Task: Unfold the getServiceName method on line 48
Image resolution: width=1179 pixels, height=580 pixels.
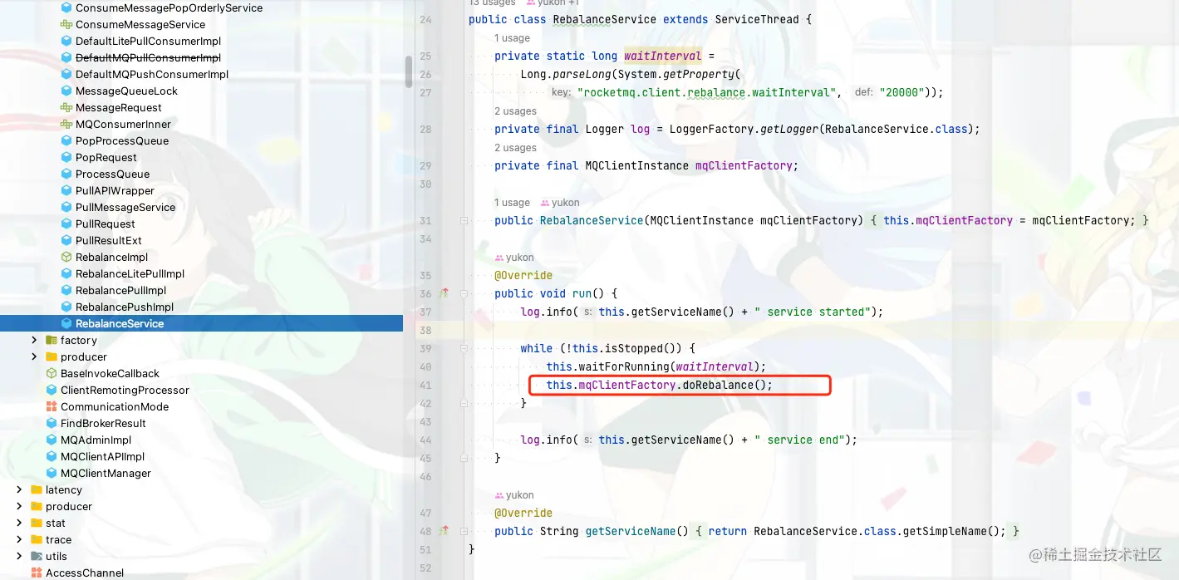Action: click(465, 531)
